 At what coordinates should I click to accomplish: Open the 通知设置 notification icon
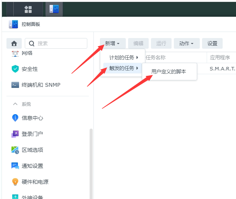coord(15,166)
